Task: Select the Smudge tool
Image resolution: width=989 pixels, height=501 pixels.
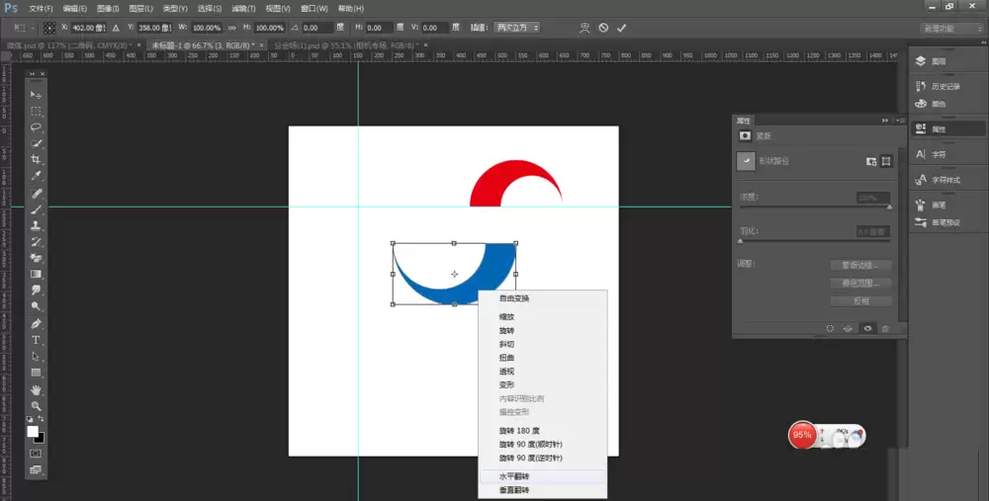Action: tap(36, 290)
